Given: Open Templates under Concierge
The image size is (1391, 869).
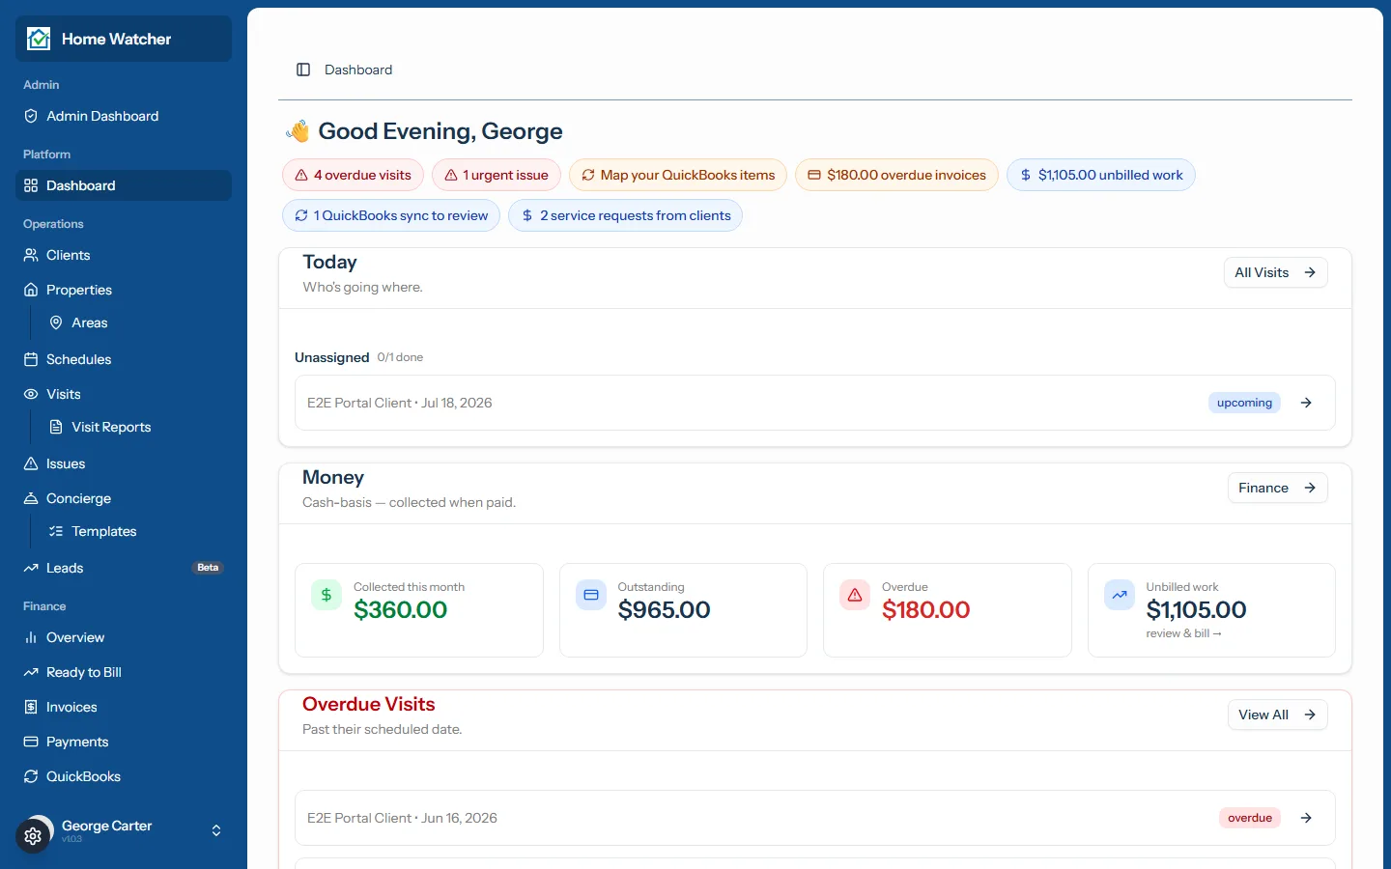Looking at the screenshot, I should (136, 531).
